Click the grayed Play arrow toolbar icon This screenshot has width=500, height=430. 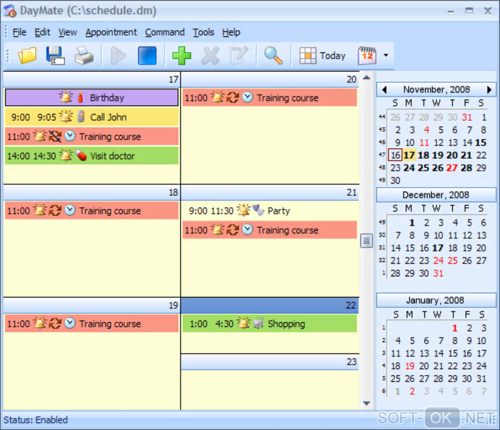(118, 55)
